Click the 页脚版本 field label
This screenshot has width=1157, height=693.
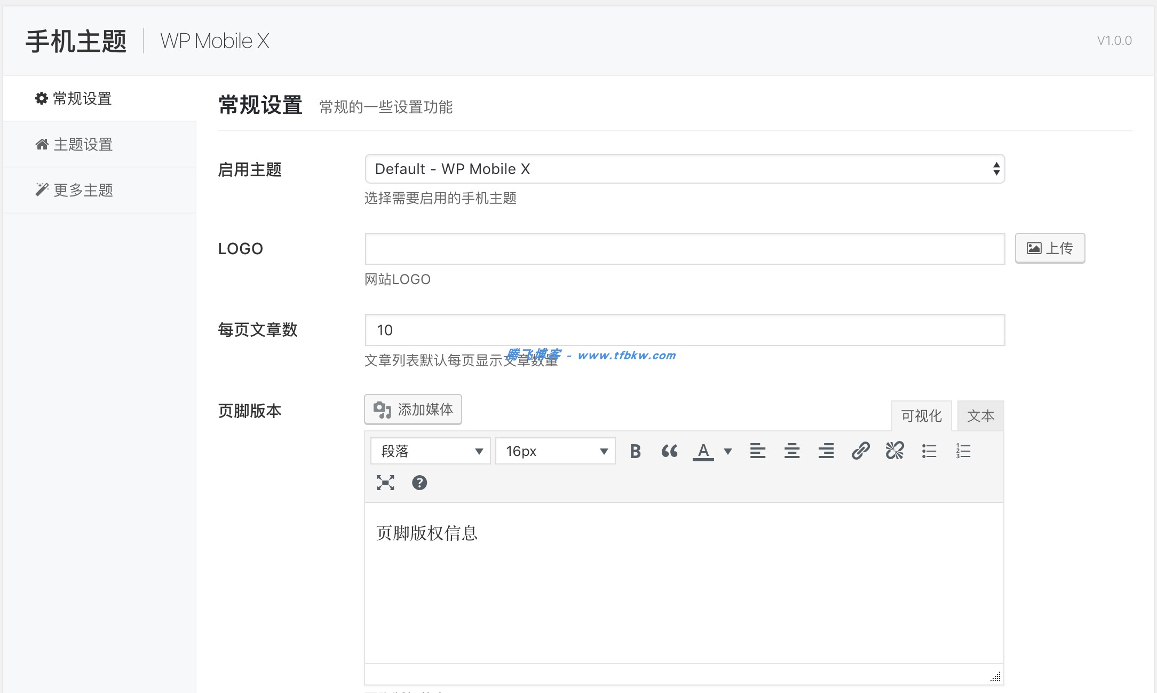click(x=250, y=411)
